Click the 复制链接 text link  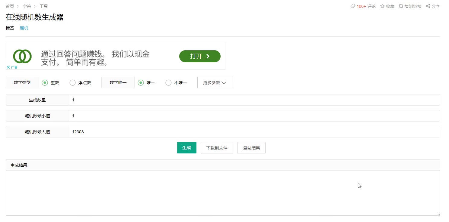413,6
